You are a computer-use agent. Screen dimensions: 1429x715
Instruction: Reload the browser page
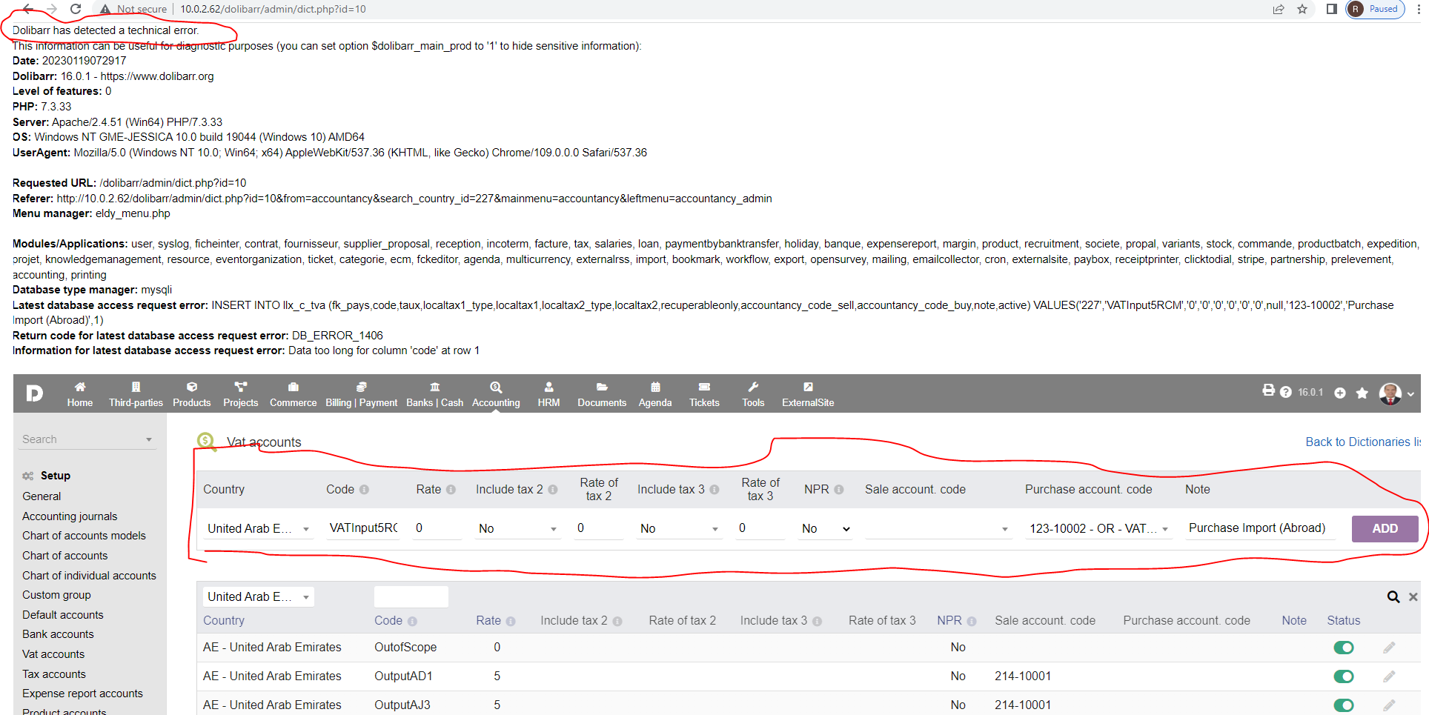[x=76, y=9]
